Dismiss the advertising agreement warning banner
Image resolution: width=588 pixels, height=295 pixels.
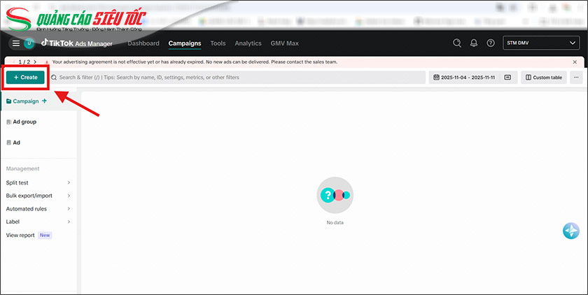click(x=575, y=62)
